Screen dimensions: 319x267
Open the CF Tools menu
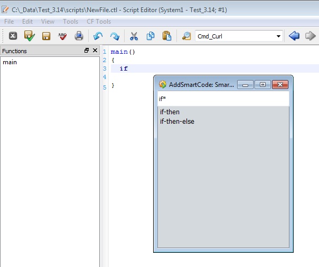point(99,22)
